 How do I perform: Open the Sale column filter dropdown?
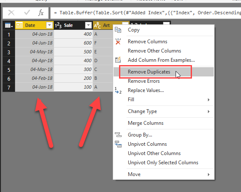coord(88,25)
